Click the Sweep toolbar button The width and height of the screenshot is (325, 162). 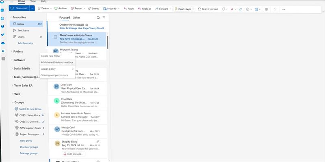[93, 9]
